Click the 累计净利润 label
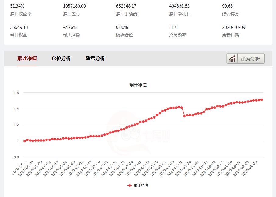 [180, 14]
